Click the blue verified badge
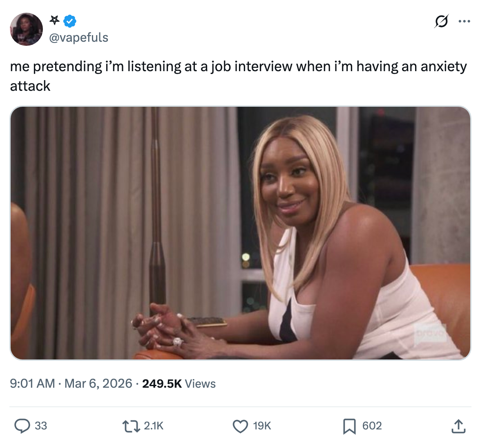 (70, 21)
